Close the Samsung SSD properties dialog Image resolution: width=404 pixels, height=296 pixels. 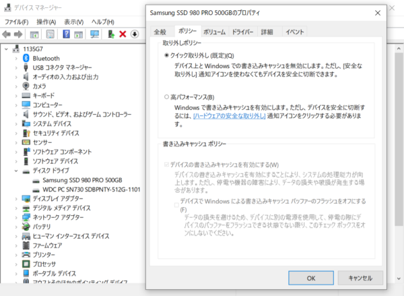click(378, 13)
